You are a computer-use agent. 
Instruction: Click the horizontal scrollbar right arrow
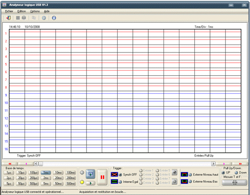click(x=213, y=164)
